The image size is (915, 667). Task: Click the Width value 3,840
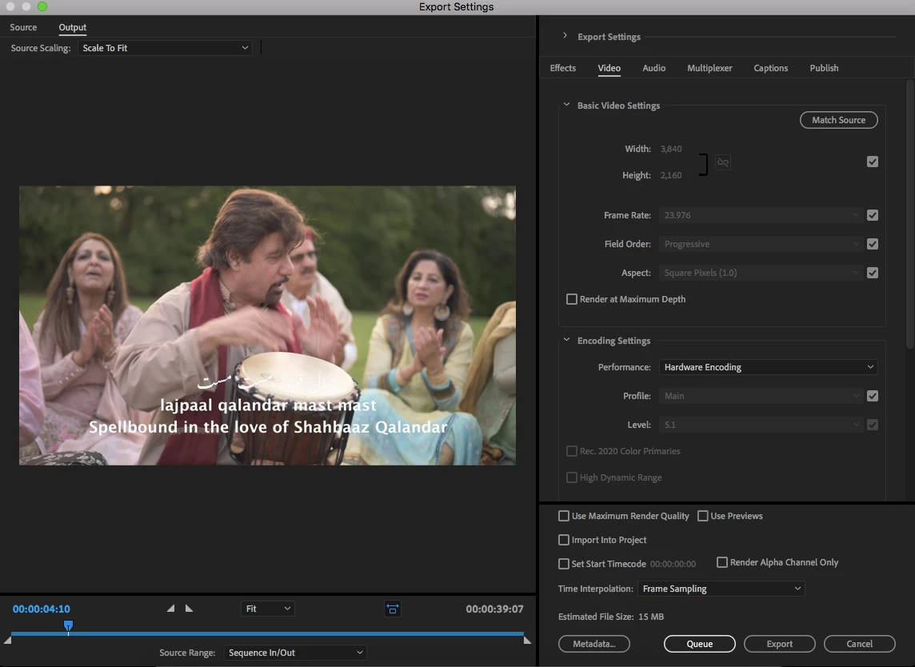point(671,149)
